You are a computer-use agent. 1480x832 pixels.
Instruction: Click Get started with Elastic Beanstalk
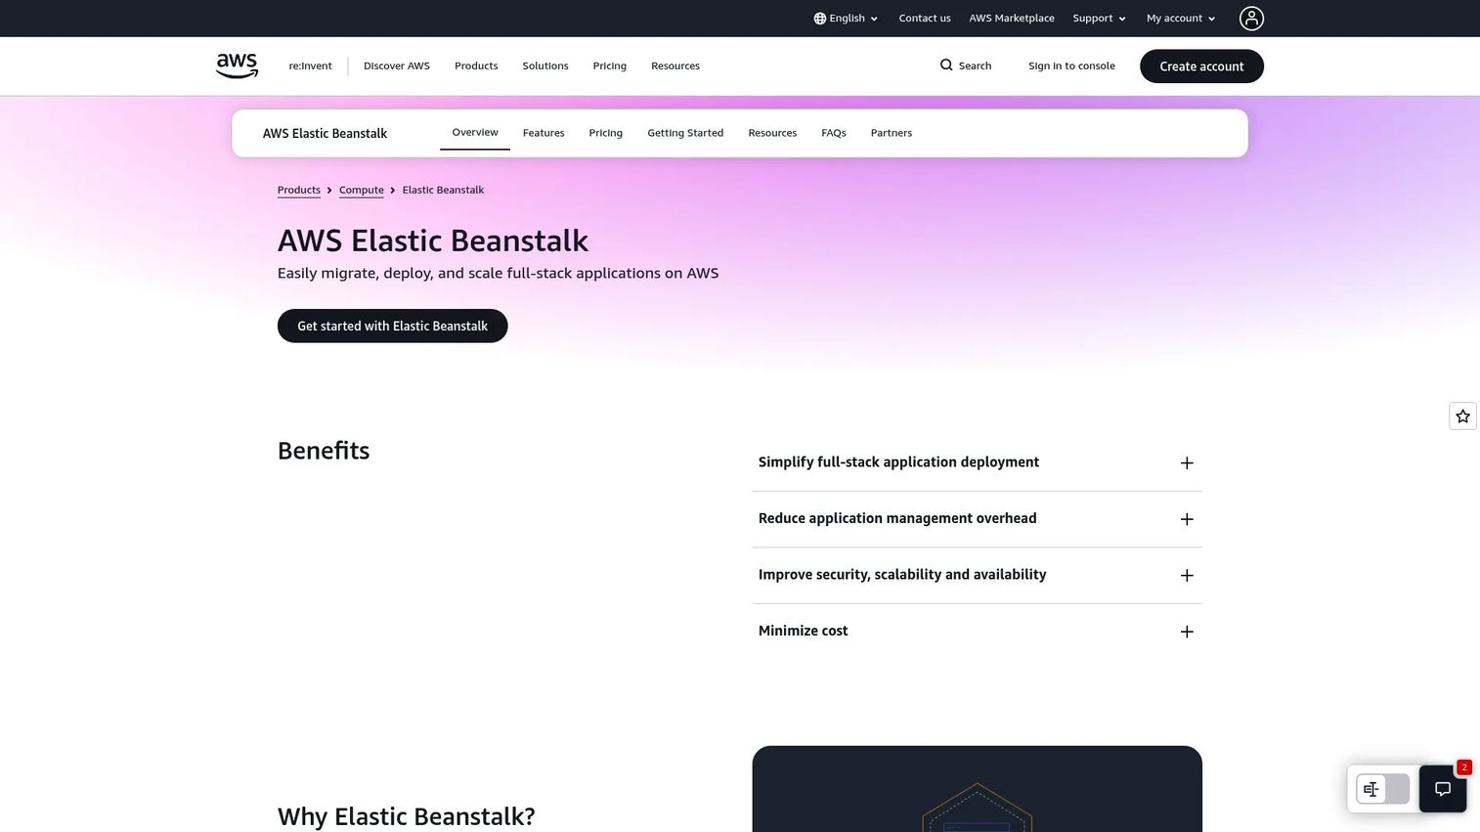pos(393,326)
